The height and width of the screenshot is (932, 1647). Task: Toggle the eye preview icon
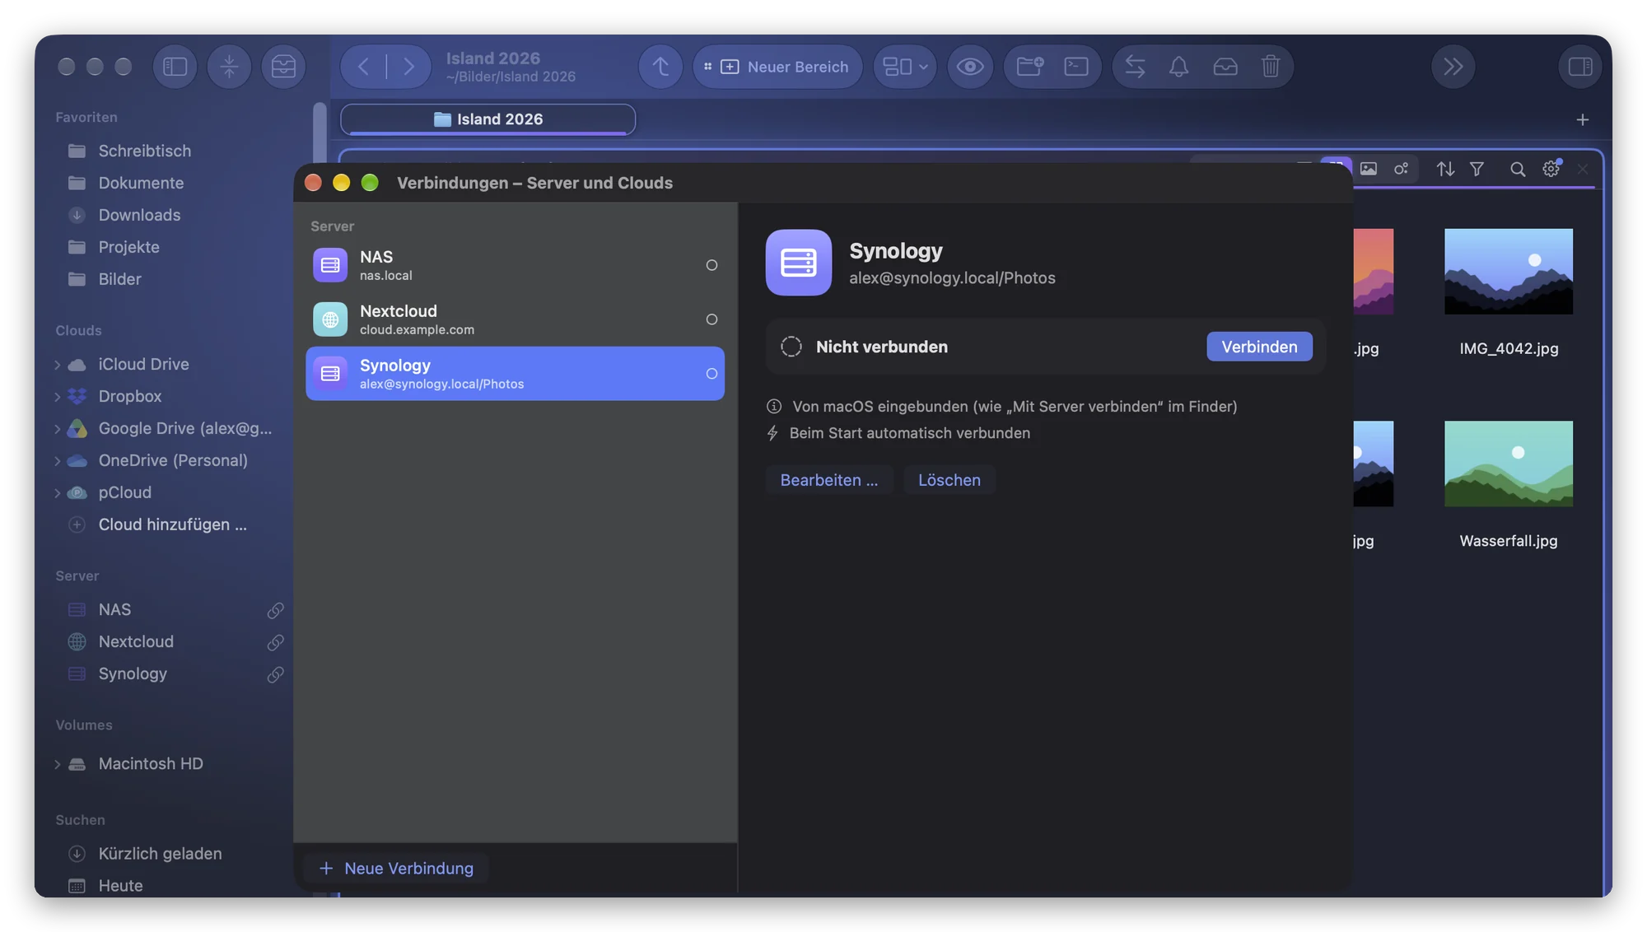[x=969, y=67]
